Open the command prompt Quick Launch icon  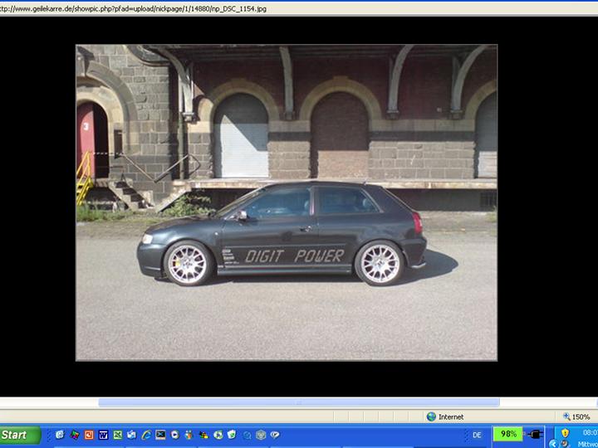click(x=160, y=435)
